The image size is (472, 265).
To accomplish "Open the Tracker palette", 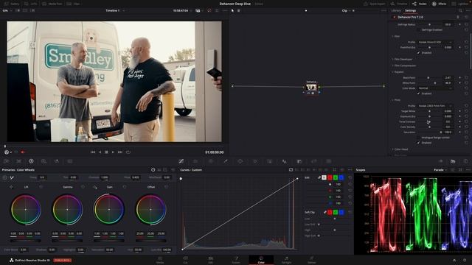I will click(255, 161).
